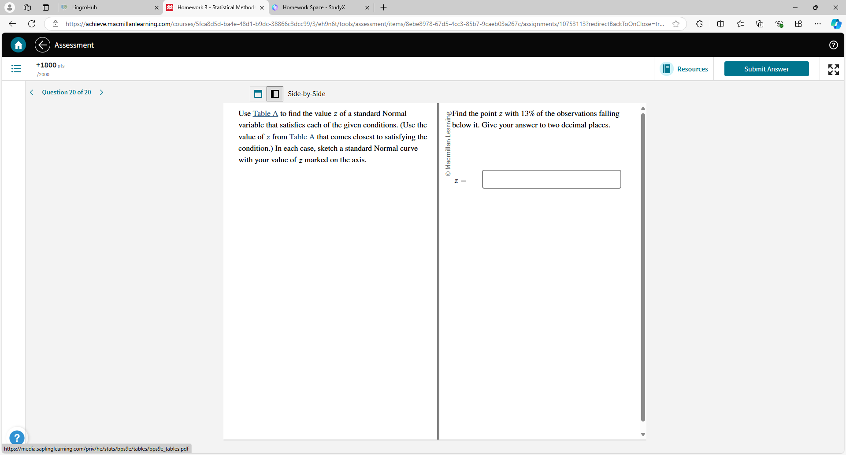The height and width of the screenshot is (455, 846).
Task: Click the answer pane vertical scrollbar
Action: pos(643,267)
